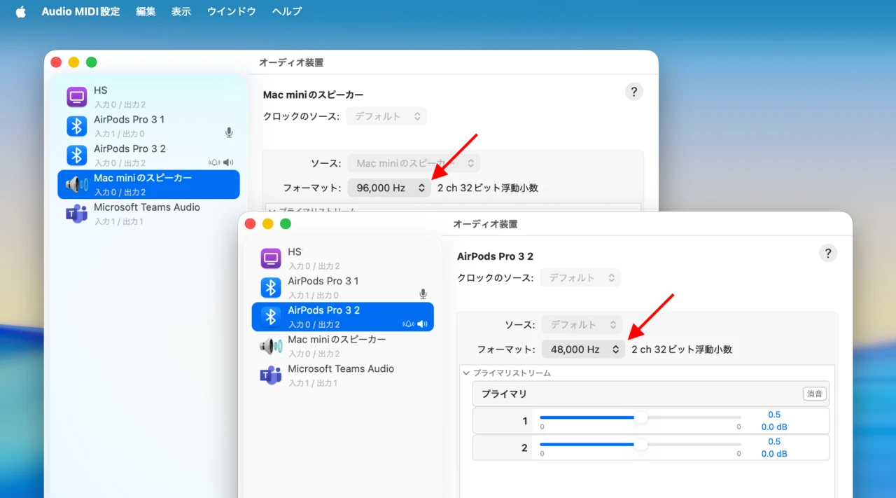This screenshot has height=498, width=896.
Task: Open the ウインドウ menu
Action: [x=231, y=11]
